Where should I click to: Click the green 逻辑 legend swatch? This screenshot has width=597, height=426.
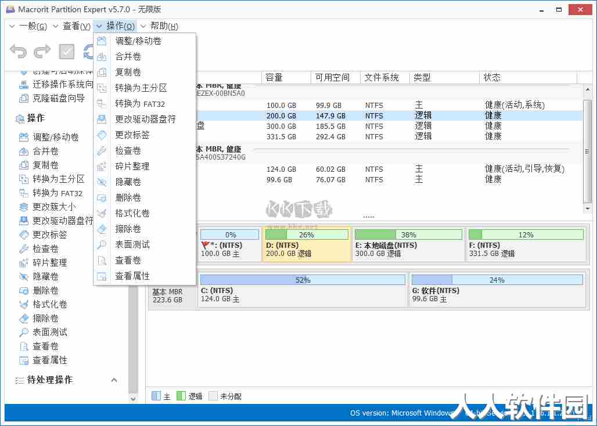[x=181, y=396]
